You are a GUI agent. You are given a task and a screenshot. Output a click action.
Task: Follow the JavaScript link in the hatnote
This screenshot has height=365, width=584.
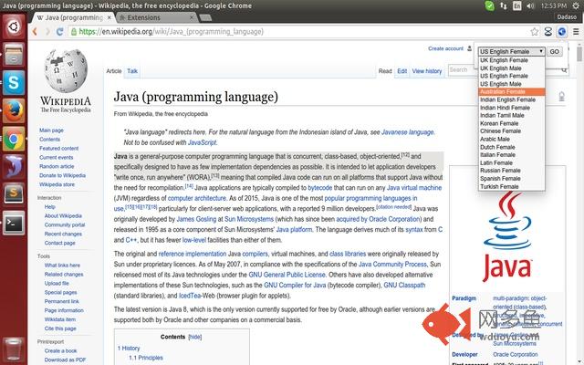point(203,142)
